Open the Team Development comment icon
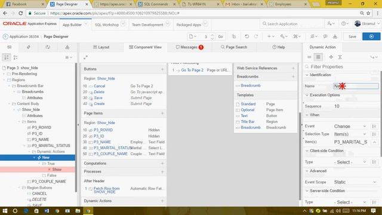The image size is (382, 215). 325,36
